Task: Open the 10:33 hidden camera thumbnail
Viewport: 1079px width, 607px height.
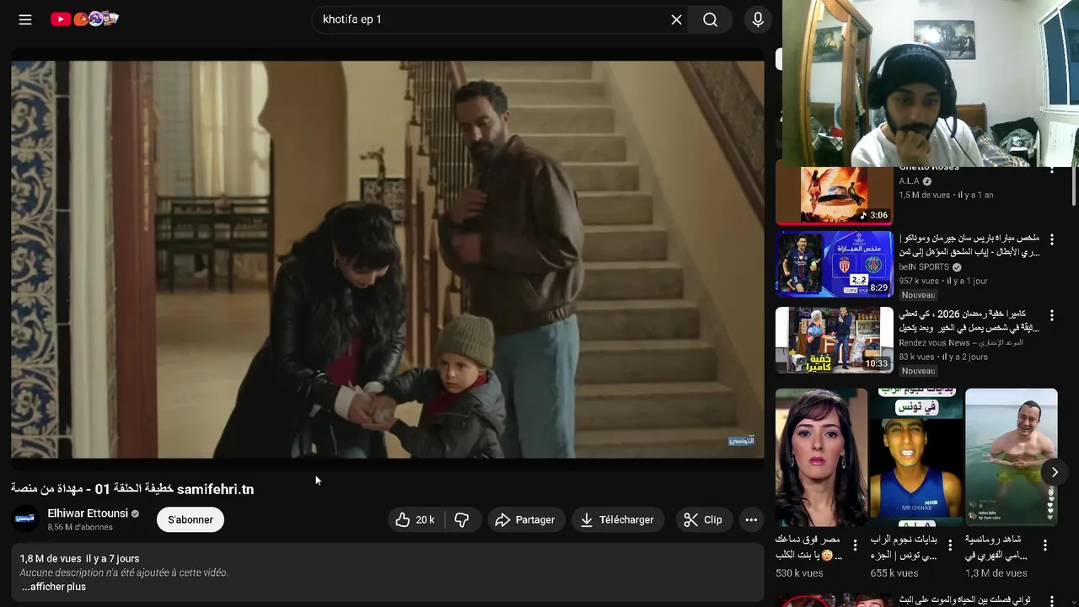Action: [x=834, y=340]
